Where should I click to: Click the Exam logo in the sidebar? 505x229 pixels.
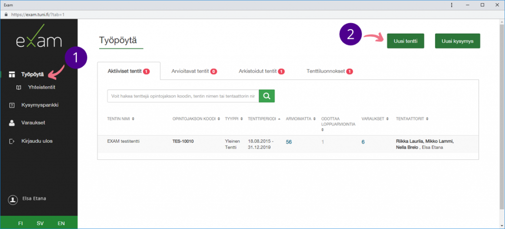38,41
